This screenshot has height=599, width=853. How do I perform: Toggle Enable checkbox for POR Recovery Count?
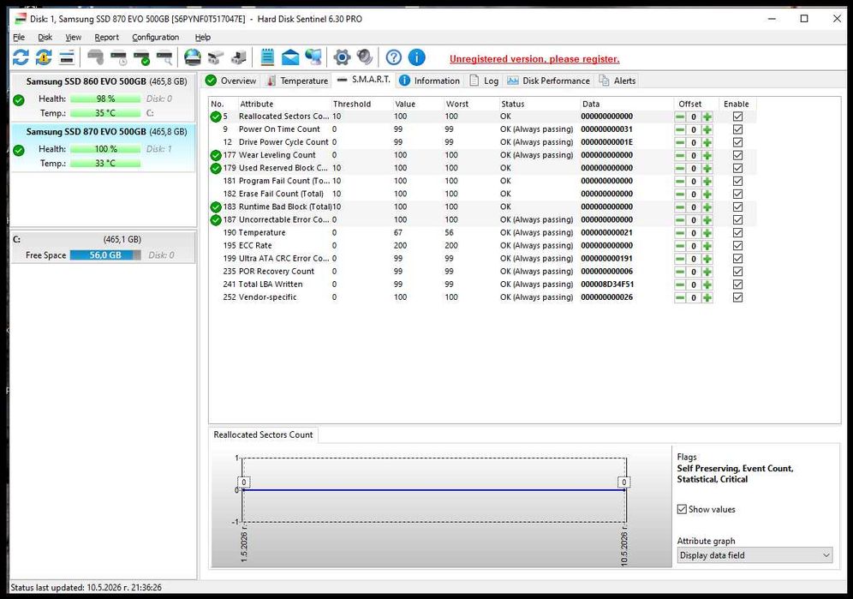point(737,272)
